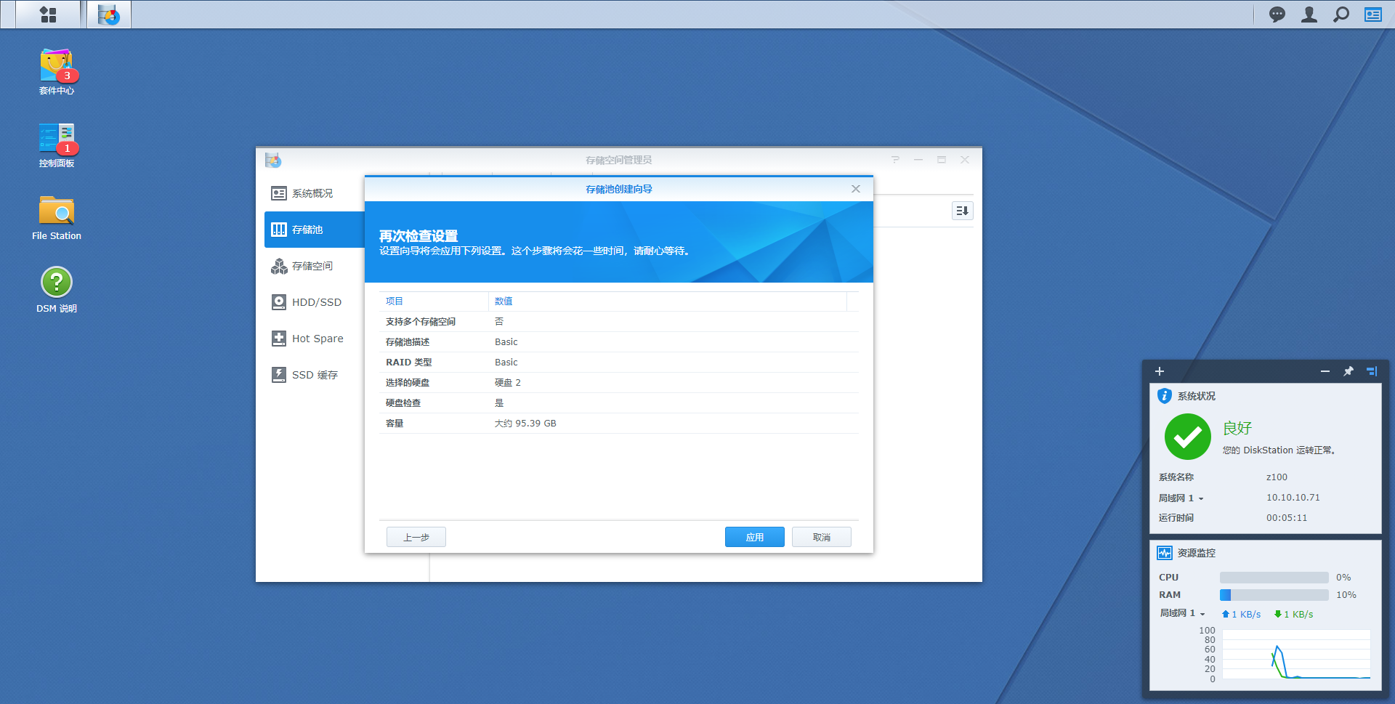Click the download speed 1 KB/s indicator
1395x704 pixels.
(x=1293, y=615)
